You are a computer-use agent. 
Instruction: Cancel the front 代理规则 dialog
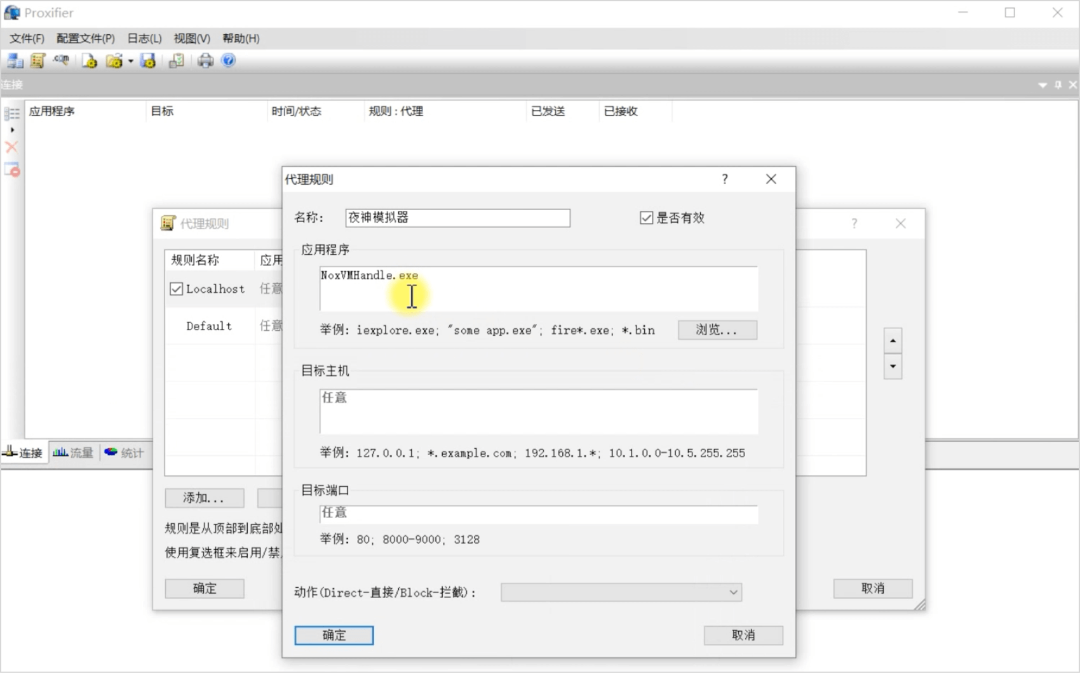point(743,635)
